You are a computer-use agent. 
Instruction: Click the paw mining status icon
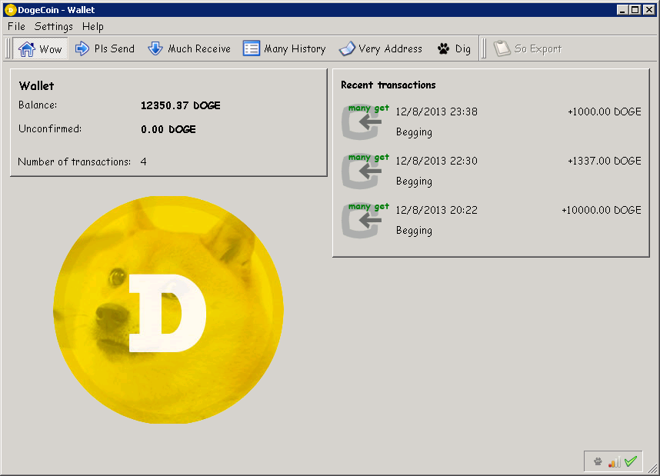pyautogui.click(x=598, y=461)
